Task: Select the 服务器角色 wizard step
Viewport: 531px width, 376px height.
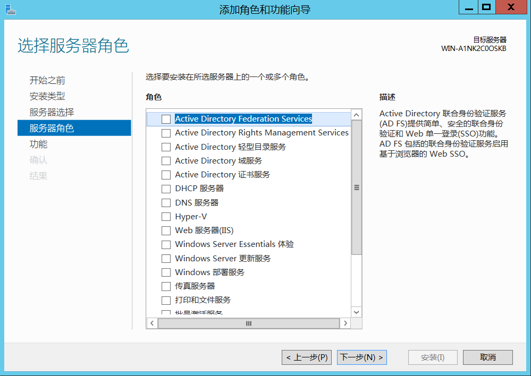Action: tap(74, 128)
